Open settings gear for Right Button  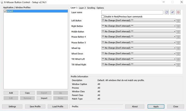[178, 26]
